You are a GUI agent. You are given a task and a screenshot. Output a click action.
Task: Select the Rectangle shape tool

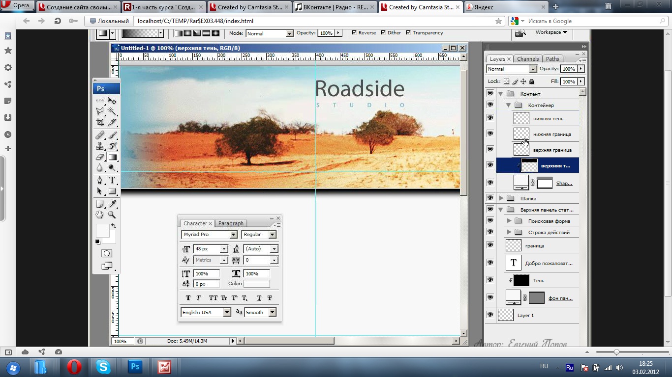click(112, 191)
